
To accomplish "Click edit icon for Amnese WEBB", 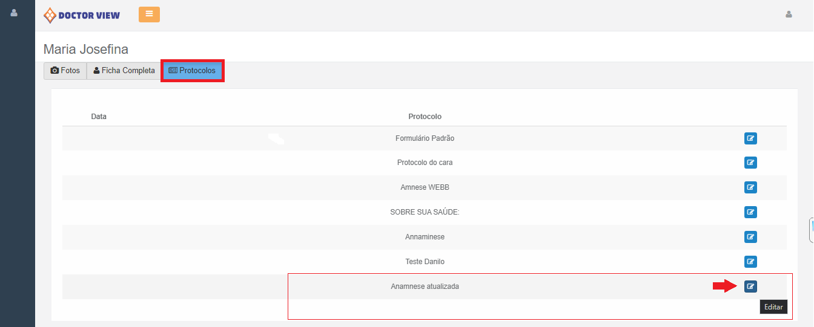I will [x=750, y=187].
